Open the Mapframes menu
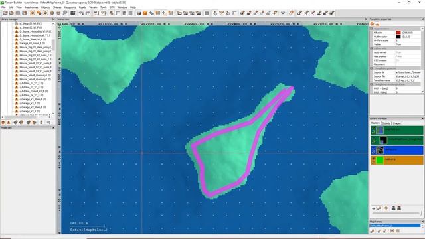This screenshot has height=239, width=425. (31, 7)
